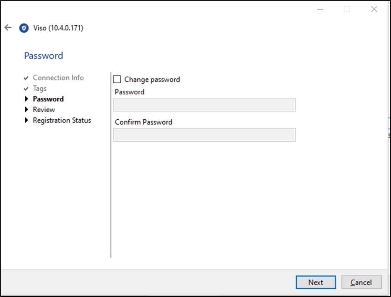Click the back arrow navigation icon

point(7,27)
